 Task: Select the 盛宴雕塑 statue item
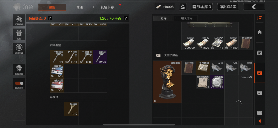pyautogui.click(x=167, y=82)
